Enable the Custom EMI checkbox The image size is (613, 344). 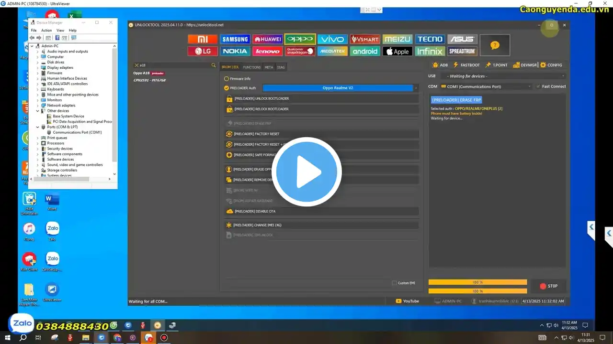tap(394, 283)
